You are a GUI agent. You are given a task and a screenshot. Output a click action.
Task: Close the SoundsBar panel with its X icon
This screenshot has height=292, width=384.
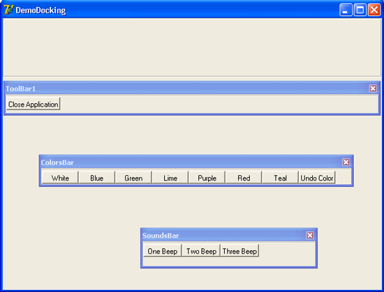point(310,236)
